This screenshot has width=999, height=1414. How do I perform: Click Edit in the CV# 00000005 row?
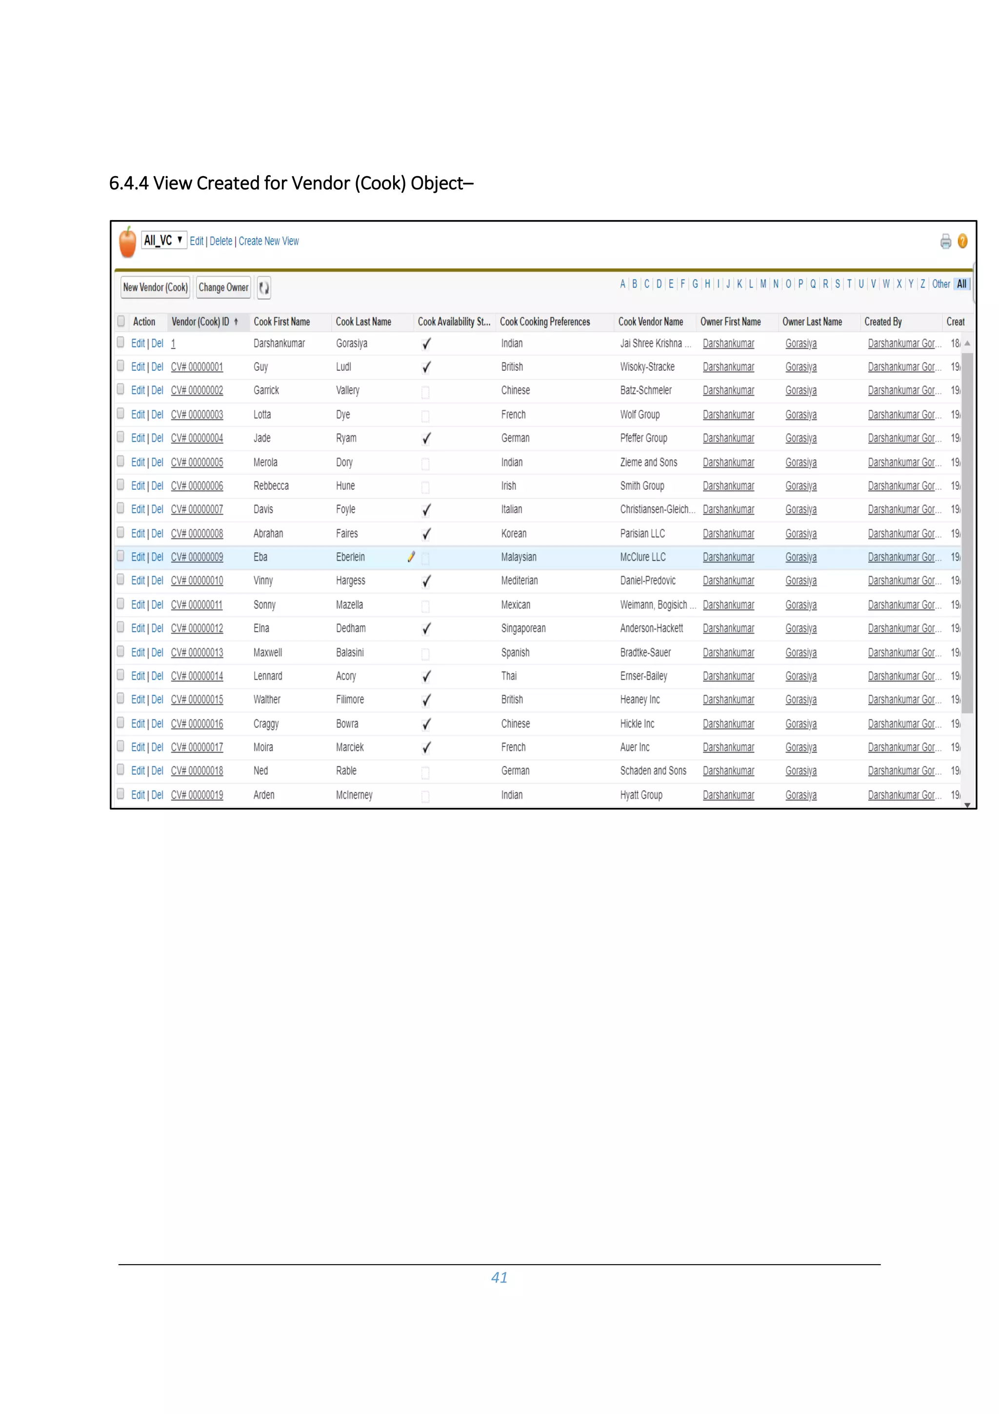138,463
